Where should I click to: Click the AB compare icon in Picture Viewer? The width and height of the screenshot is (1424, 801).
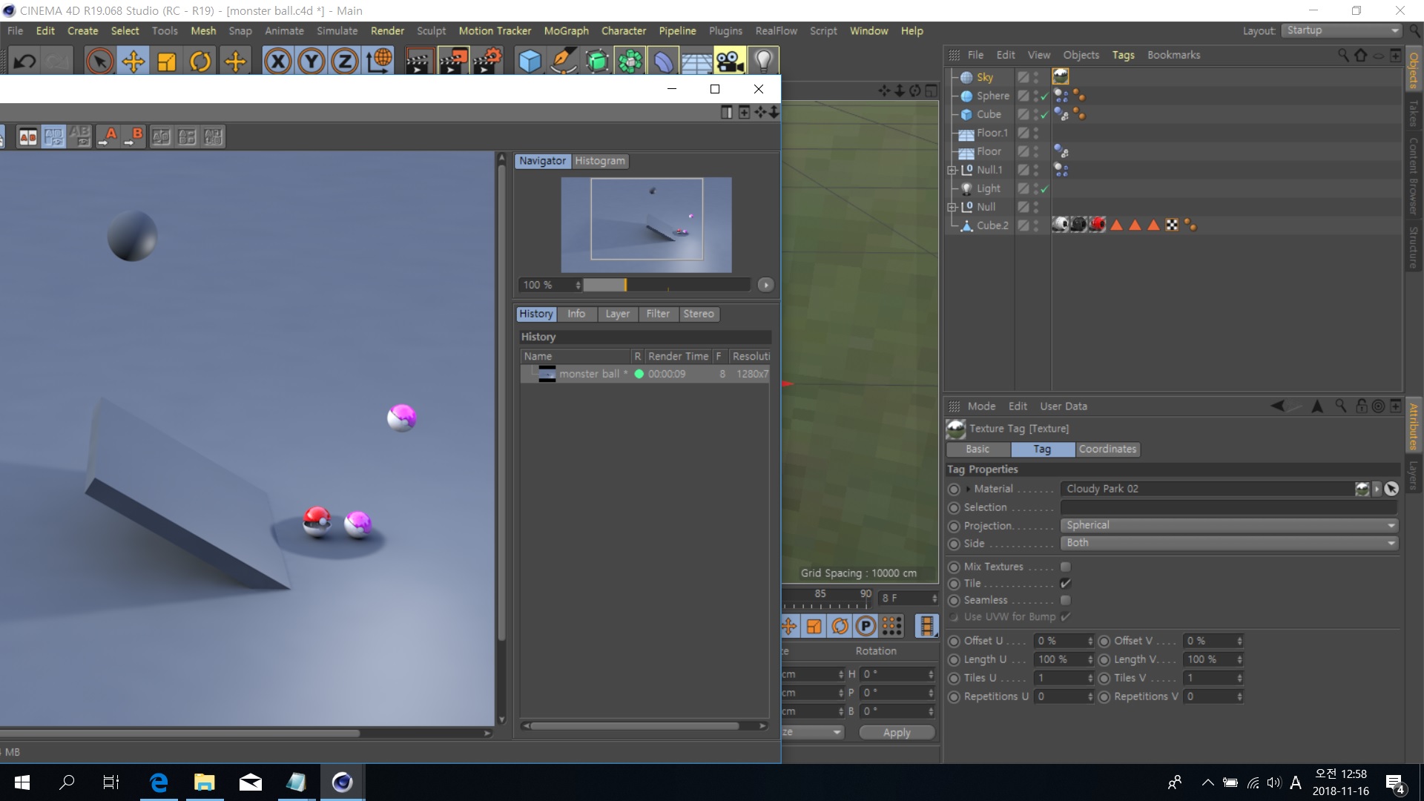28,136
